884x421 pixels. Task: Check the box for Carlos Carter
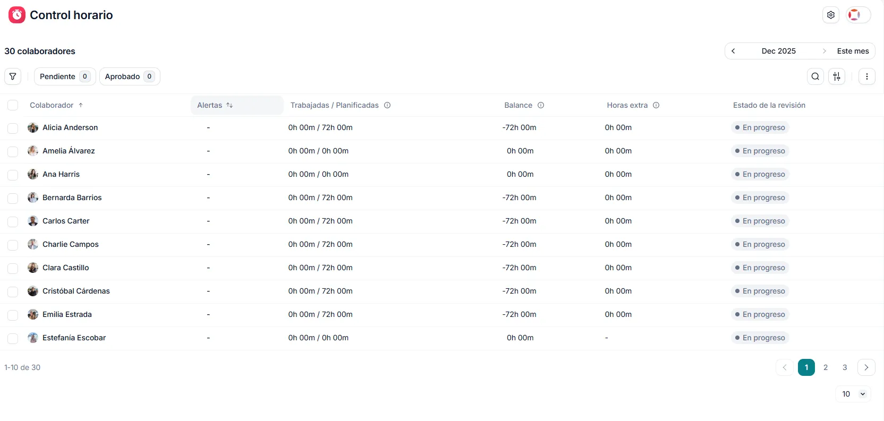[13, 221]
